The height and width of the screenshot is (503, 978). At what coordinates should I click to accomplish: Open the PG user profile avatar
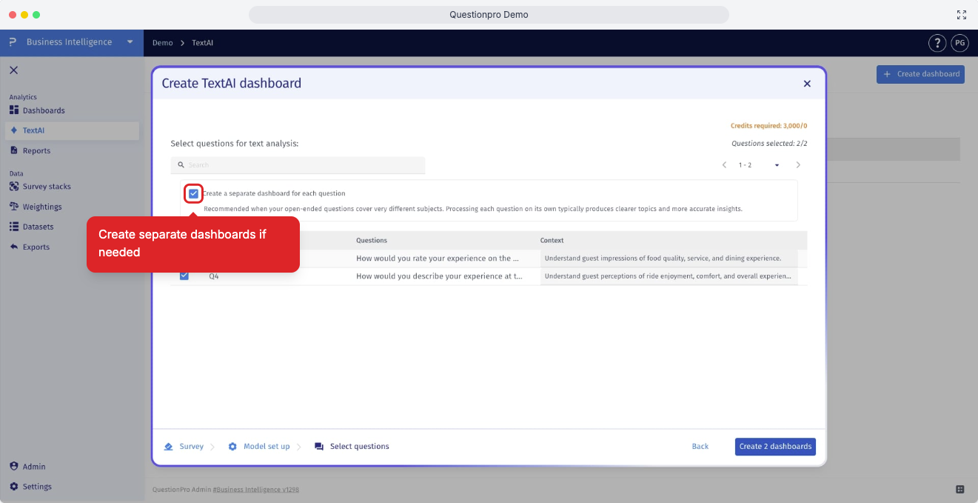click(959, 43)
